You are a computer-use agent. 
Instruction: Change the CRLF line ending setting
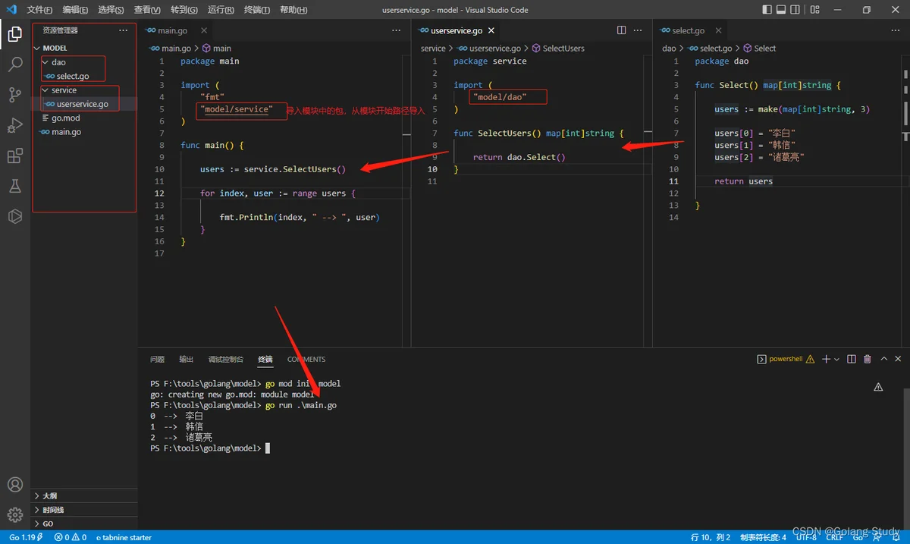point(834,537)
